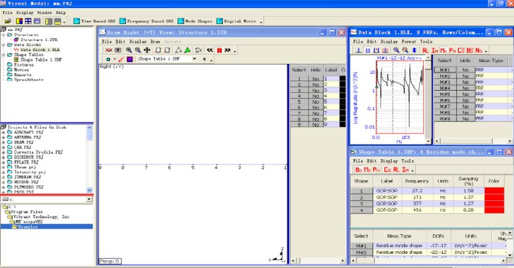Expand the AIRCRAFT.PRJ tree node
This screenshot has height=268, width=514.
pyautogui.click(x=4, y=132)
